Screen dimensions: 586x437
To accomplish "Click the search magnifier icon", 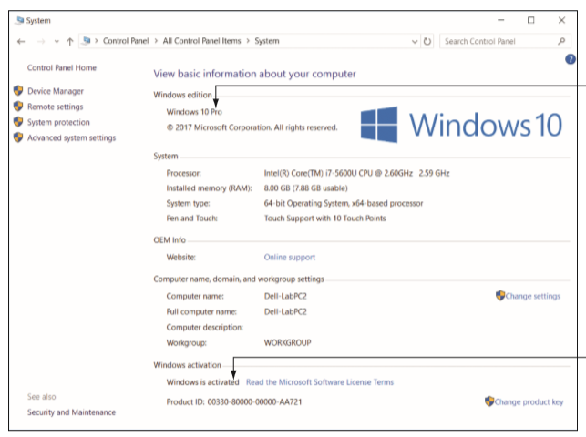I will pyautogui.click(x=561, y=41).
